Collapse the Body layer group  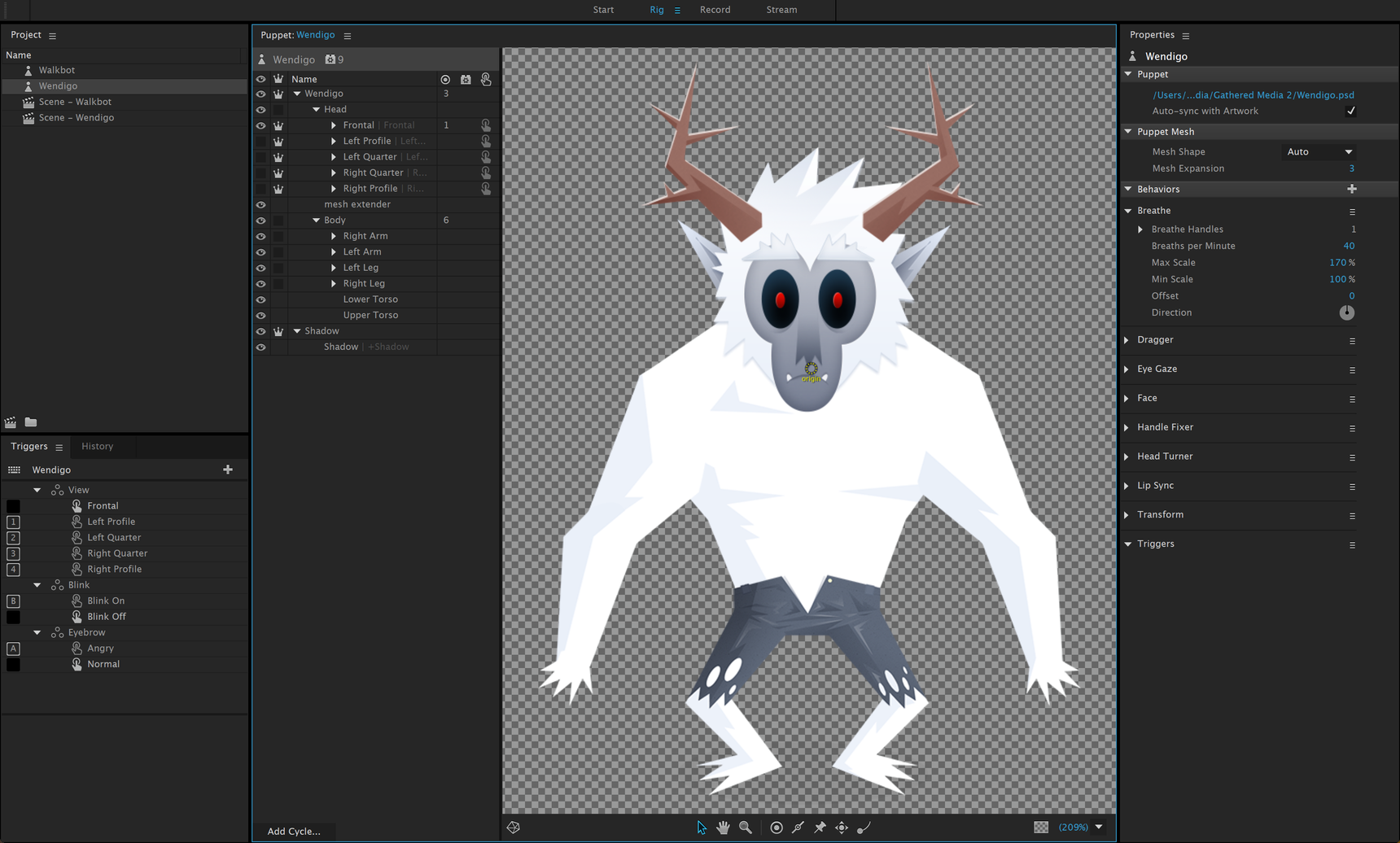coord(317,221)
